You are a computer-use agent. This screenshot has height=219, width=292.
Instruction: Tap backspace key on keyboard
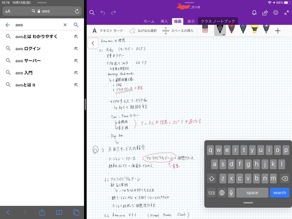pos(285,179)
